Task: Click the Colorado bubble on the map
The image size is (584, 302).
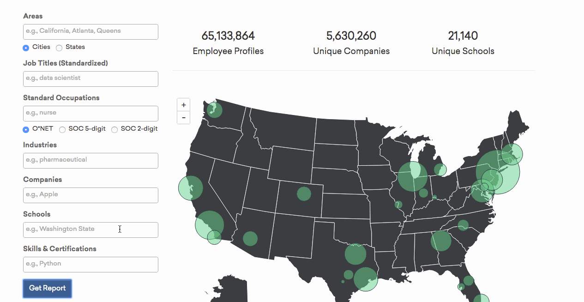Action: pos(304,193)
